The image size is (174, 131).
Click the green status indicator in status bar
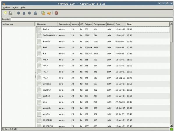tap(171, 129)
